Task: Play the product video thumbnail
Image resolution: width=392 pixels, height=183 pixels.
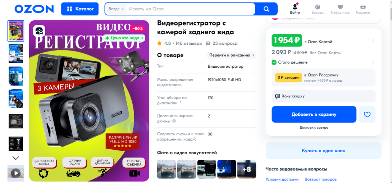Action: [16, 173]
